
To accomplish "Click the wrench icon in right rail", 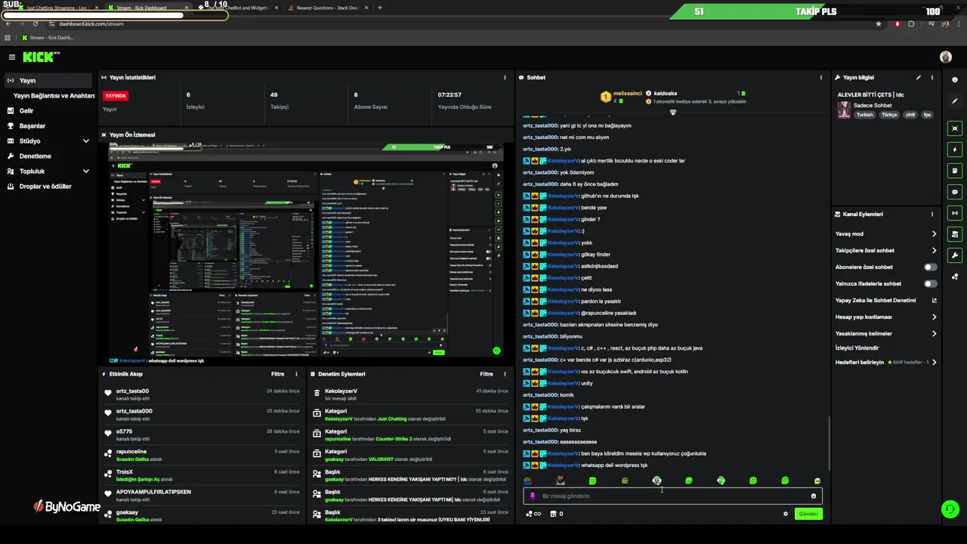I will [x=955, y=255].
